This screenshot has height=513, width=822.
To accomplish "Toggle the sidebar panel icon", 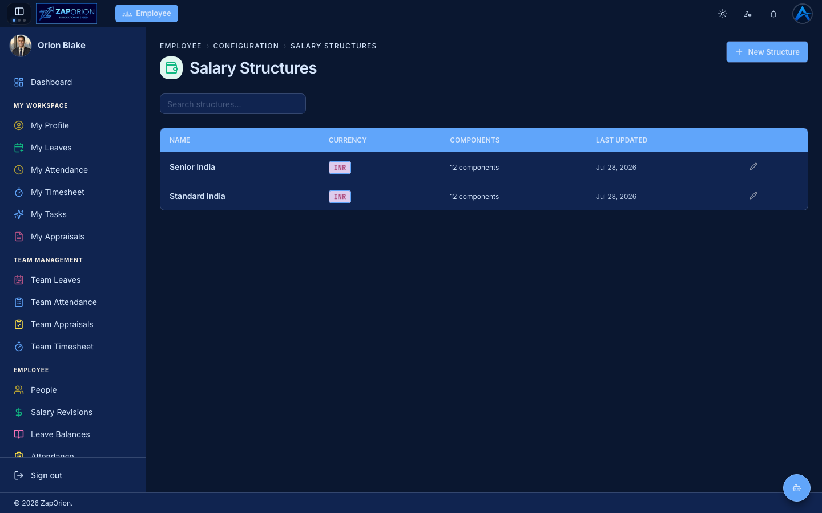I will click(19, 11).
